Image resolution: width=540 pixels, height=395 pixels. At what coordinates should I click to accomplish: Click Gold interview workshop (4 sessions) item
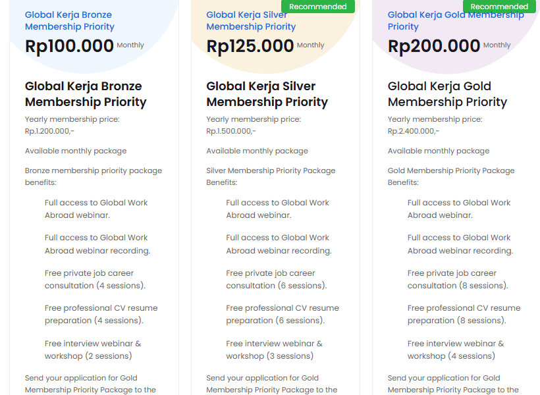[455, 350]
